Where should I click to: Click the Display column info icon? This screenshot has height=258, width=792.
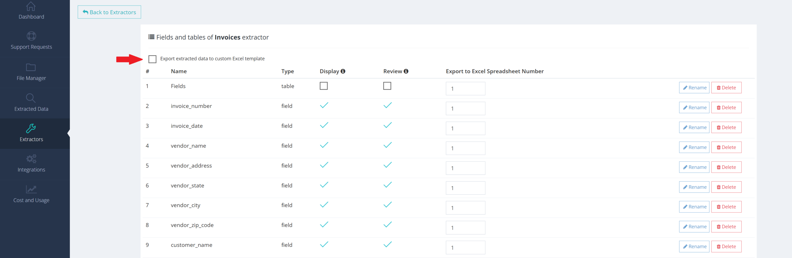coord(343,71)
